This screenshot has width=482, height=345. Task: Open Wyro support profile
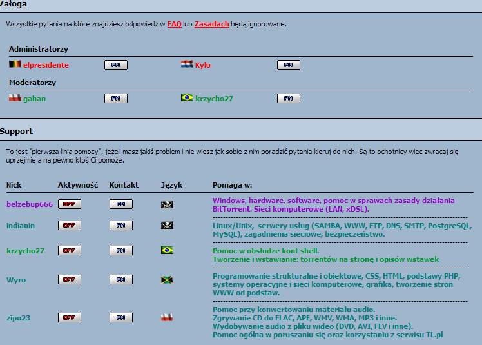(x=16, y=280)
